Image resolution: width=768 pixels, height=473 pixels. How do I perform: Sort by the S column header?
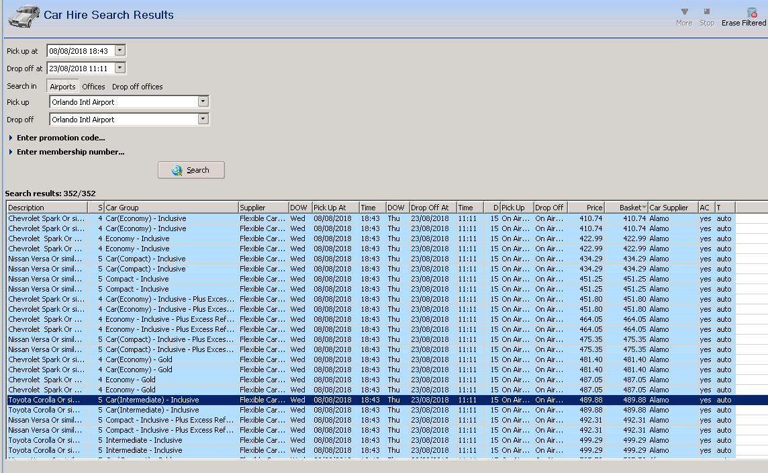point(96,208)
